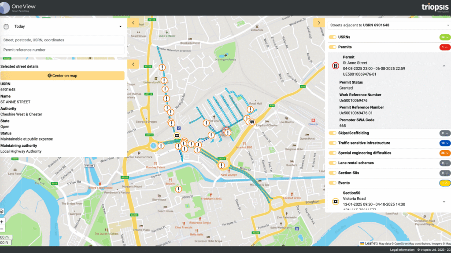
Task: Open Streets adjacent to USRN dropdown
Action: (389, 25)
